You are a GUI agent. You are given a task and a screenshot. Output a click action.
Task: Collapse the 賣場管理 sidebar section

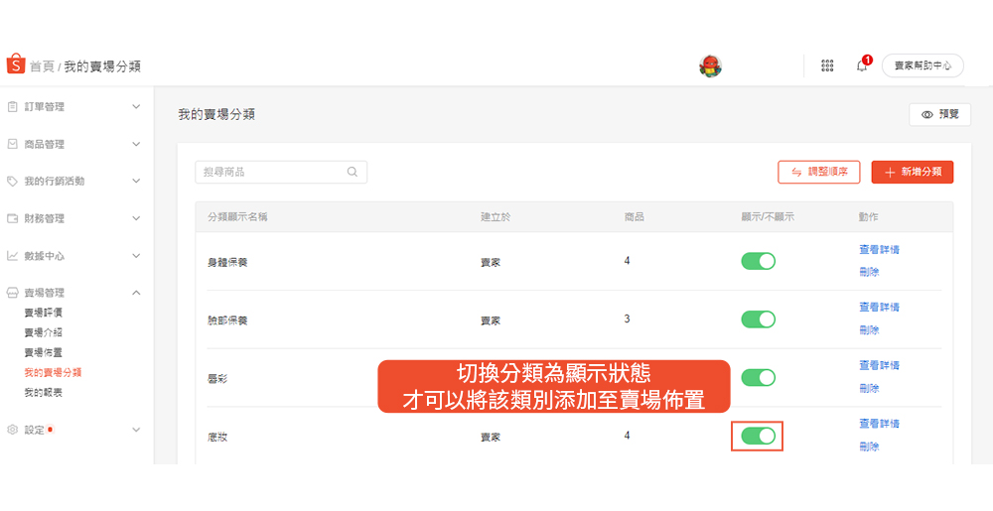coord(136,293)
